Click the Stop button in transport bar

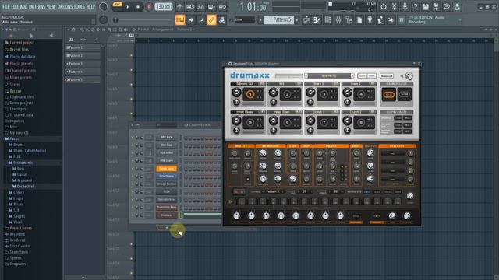(138, 7)
